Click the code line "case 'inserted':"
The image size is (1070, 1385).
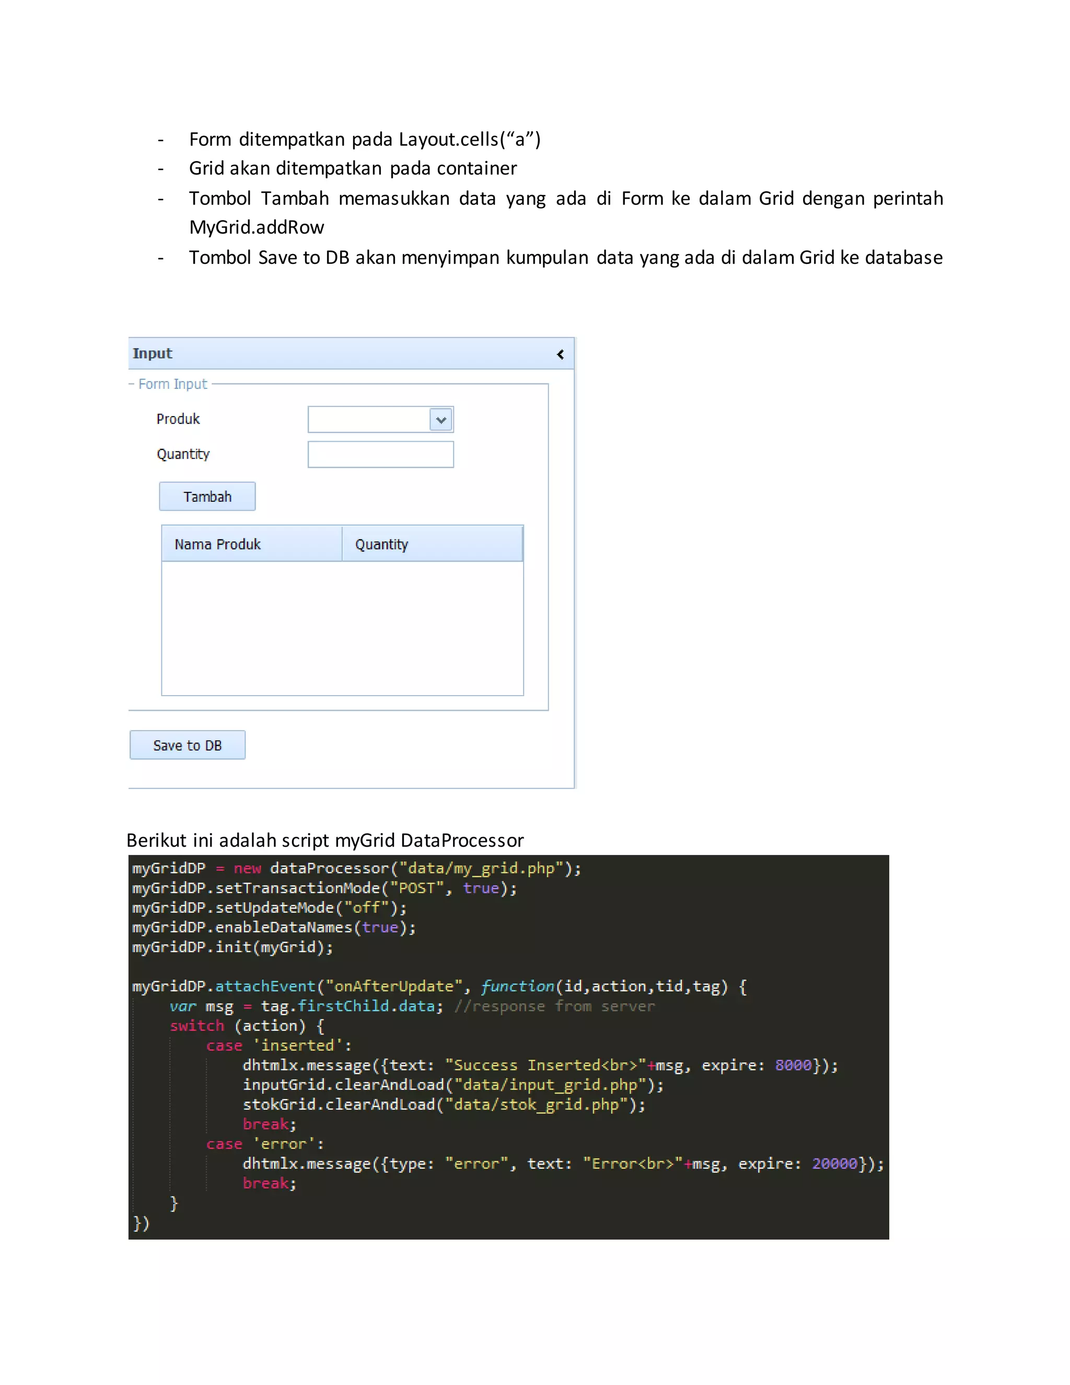coord(279,1046)
